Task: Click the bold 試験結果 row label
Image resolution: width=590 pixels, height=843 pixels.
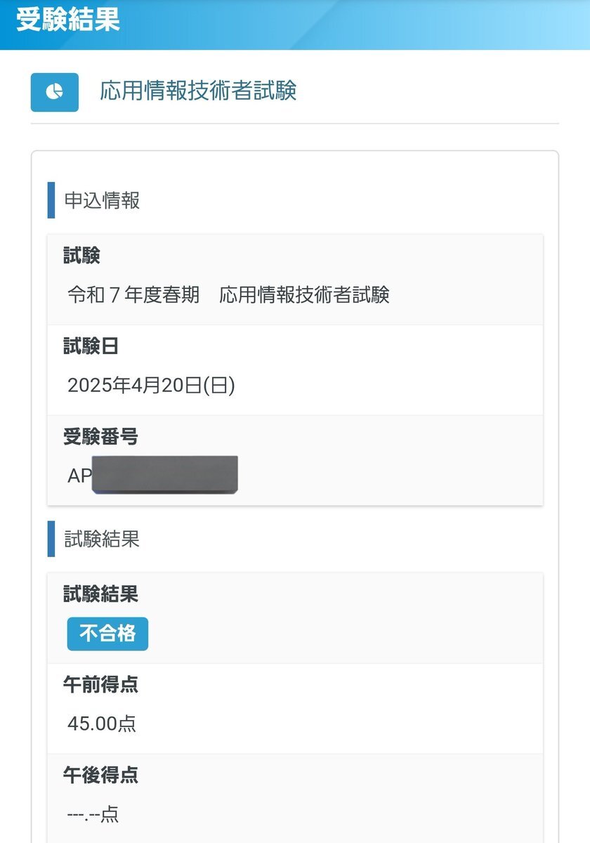Action: tap(100, 594)
